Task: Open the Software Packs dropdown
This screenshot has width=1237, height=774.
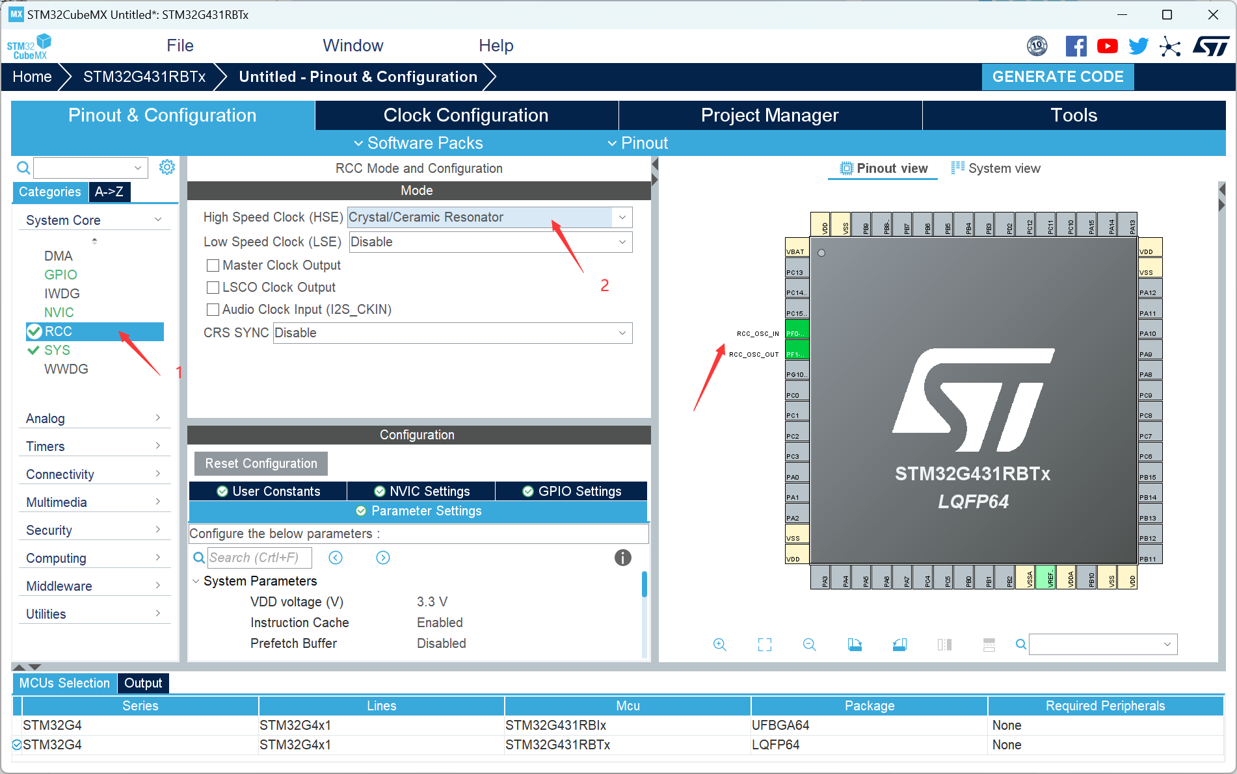Action: [x=418, y=143]
